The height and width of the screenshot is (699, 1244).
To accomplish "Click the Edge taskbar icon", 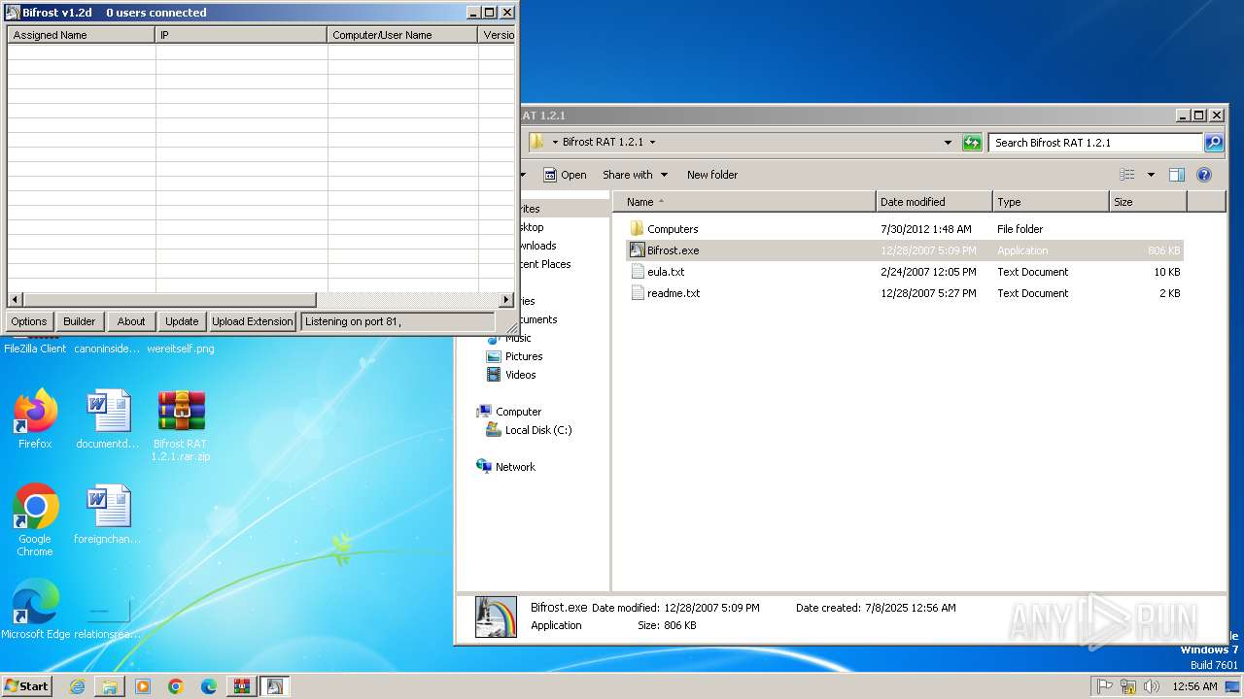I will pos(209,686).
